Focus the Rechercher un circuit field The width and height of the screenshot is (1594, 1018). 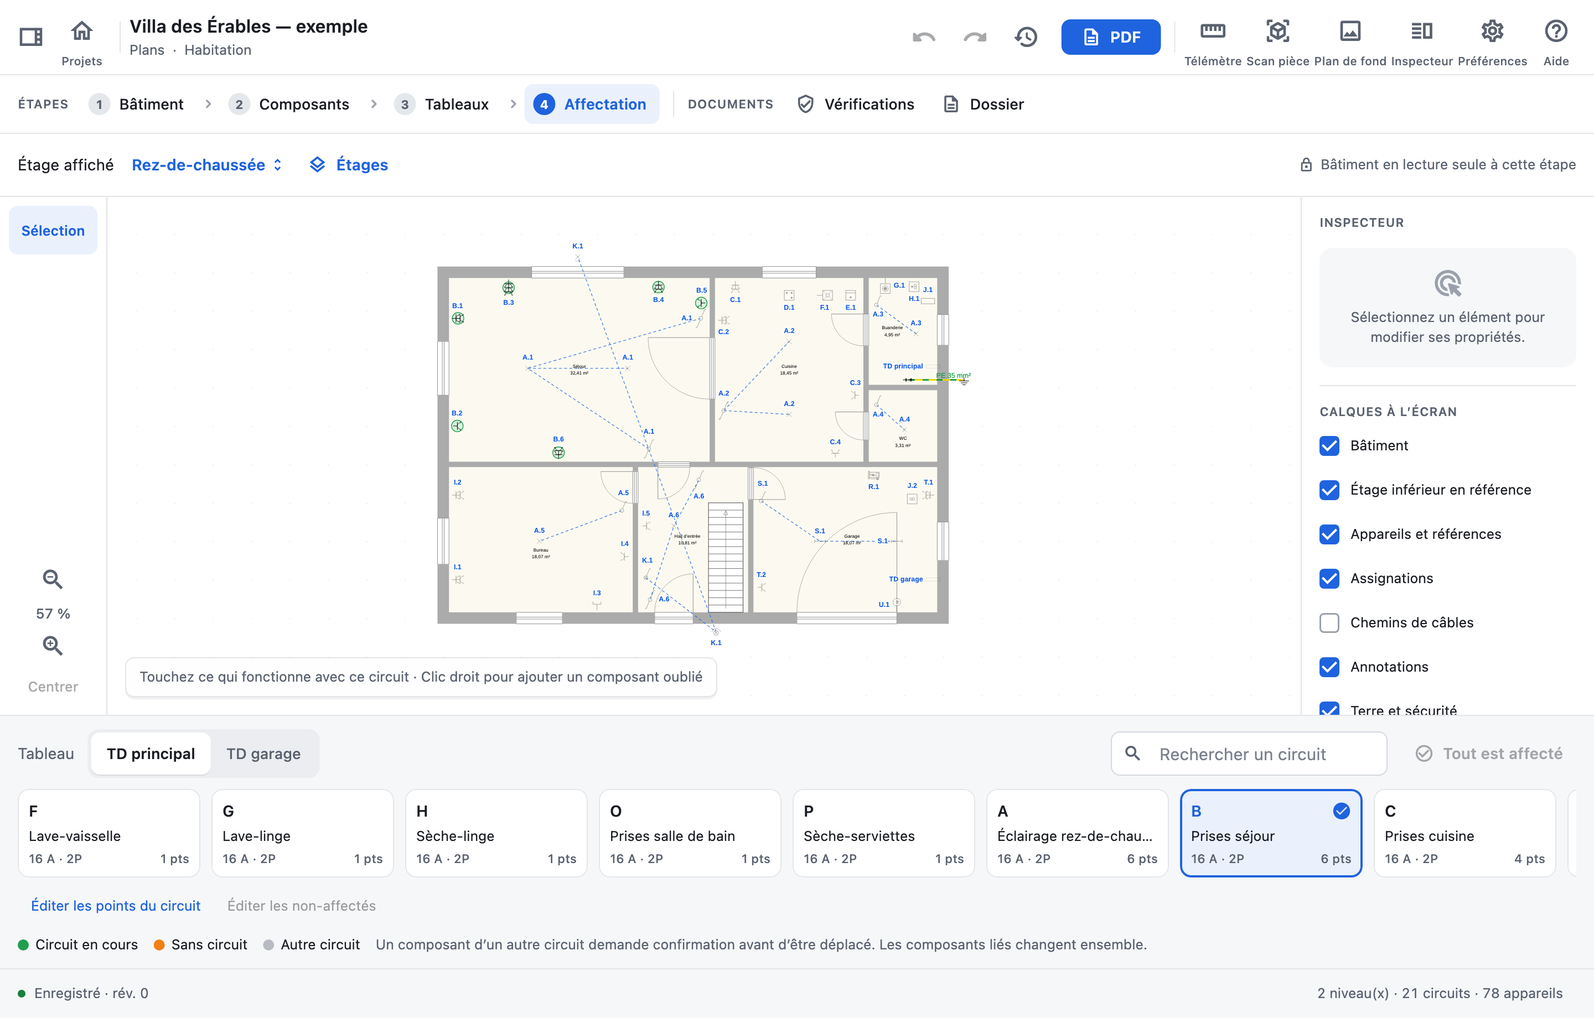[x=1249, y=753]
